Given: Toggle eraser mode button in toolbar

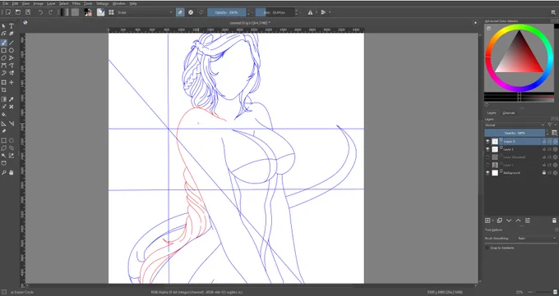Looking at the screenshot, I should (x=180, y=12).
